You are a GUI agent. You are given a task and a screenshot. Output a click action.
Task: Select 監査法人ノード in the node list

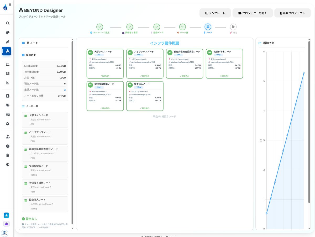tap(45, 204)
